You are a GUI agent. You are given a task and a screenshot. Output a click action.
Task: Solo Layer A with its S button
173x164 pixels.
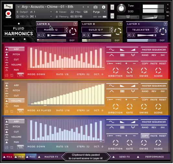pos(43,35)
